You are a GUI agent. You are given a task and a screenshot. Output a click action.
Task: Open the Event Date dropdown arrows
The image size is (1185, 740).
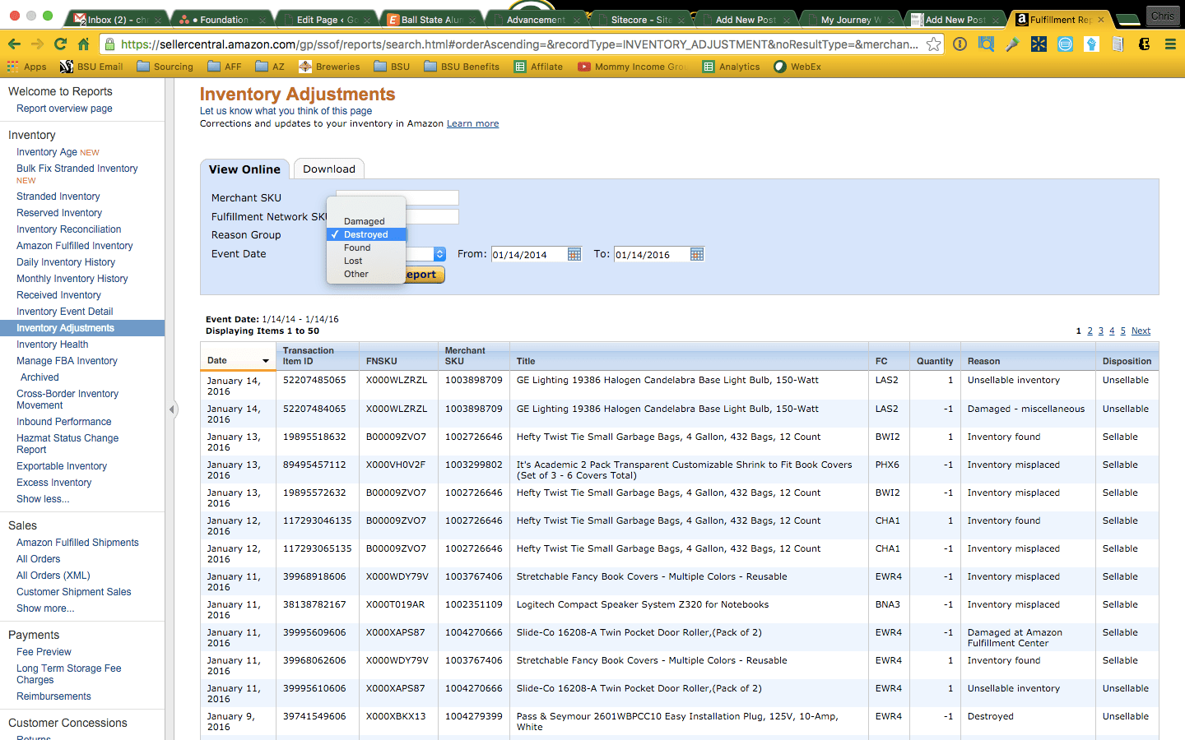[439, 254]
